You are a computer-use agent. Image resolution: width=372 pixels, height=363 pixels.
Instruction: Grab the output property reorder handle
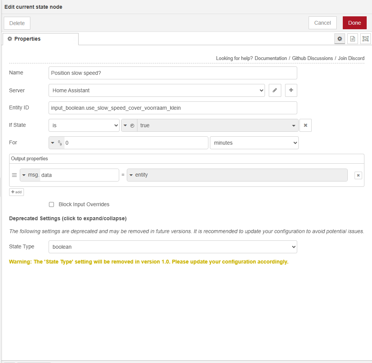point(14,175)
